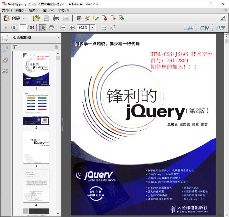Show the bookmarks panel
Image resolution: width=229 pixels, height=217 pixels.
coord(5,49)
